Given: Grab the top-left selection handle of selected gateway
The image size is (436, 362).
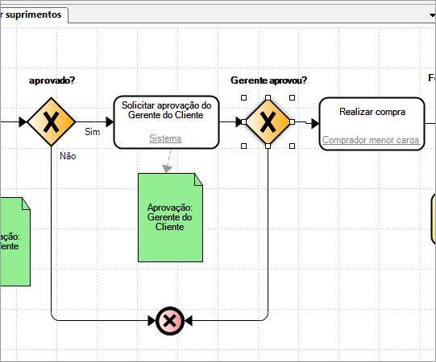Looking at the screenshot, I should click(244, 97).
